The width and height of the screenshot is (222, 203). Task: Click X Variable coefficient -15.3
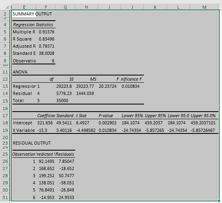coord(42,130)
